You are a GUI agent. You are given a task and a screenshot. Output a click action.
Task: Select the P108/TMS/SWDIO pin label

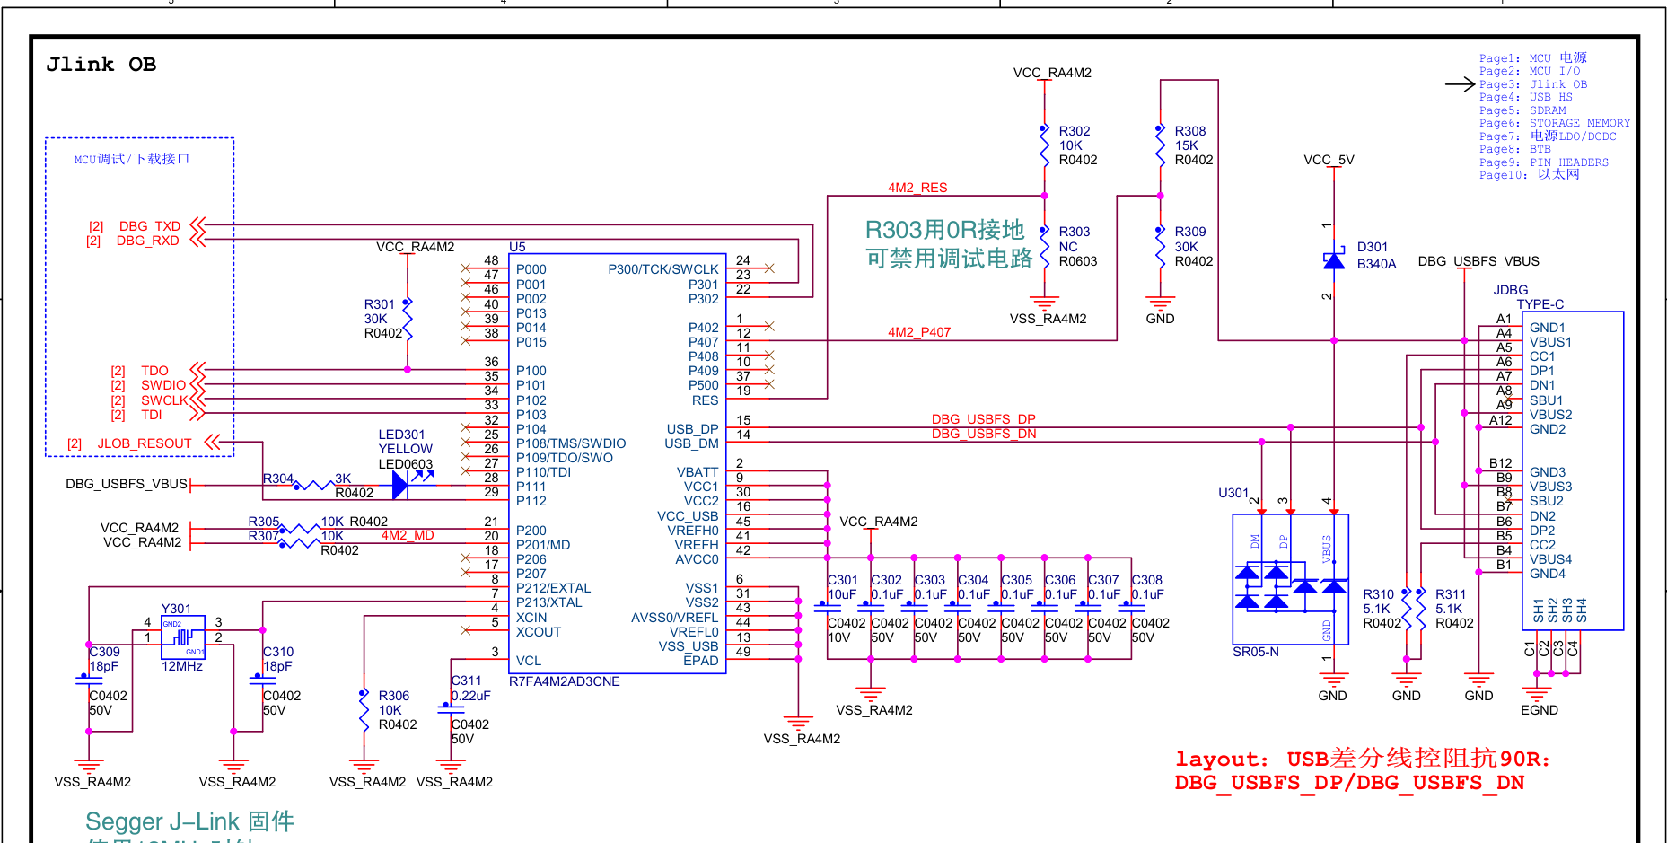[x=570, y=443]
